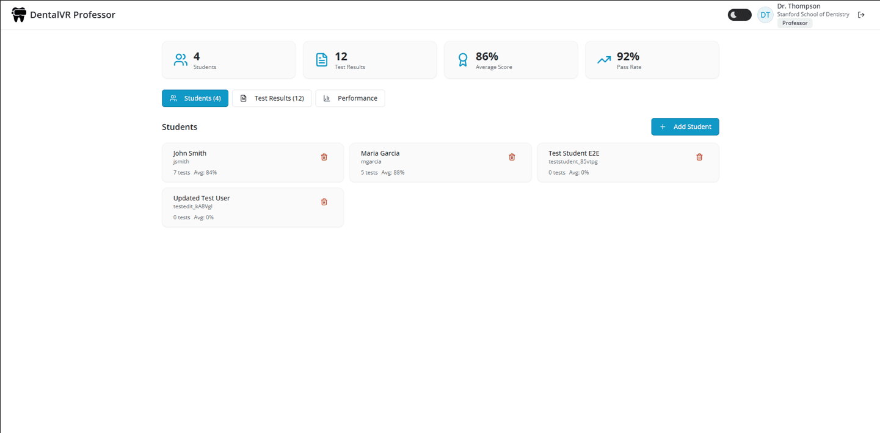Click the DentalVR Professor title

tap(73, 15)
